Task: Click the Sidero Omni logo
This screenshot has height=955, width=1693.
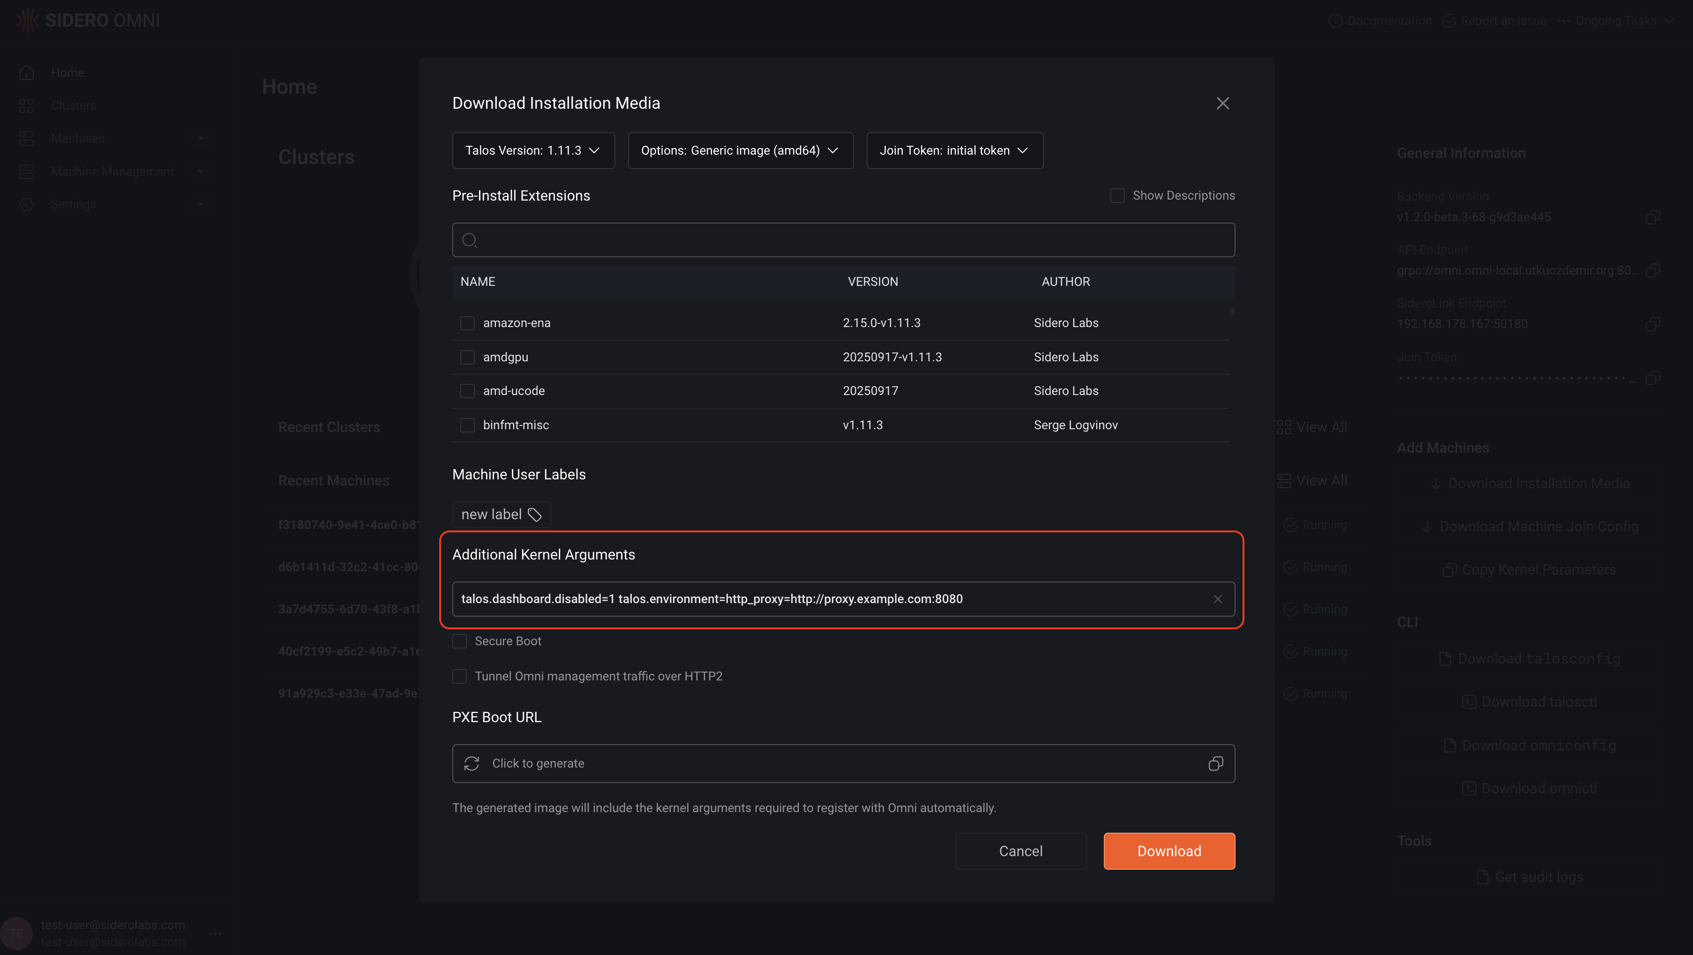Action: [88, 20]
